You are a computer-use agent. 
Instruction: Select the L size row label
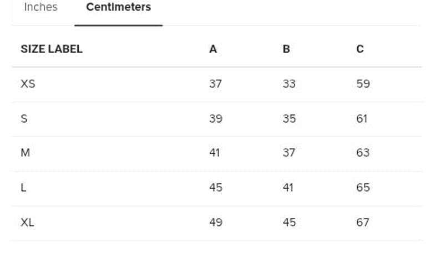(23, 188)
